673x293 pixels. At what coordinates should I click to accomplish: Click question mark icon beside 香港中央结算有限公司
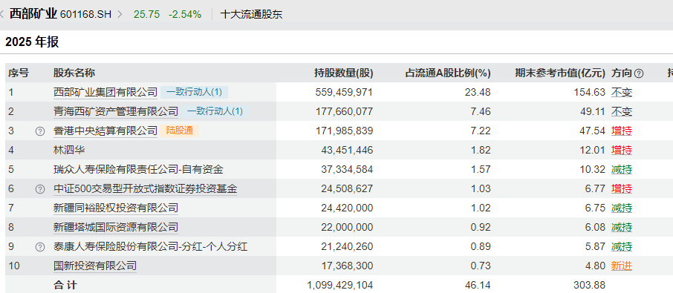coord(40,131)
